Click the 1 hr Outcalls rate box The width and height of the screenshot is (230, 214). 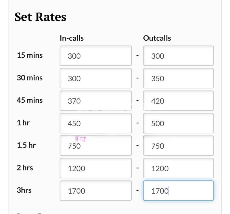pyautogui.click(x=178, y=123)
